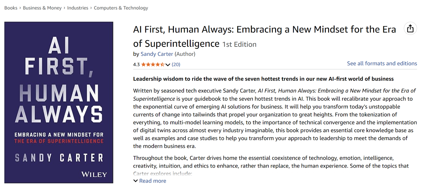Navigate to the Industries breadcrumb
The width and height of the screenshot is (421, 189).
[78, 8]
